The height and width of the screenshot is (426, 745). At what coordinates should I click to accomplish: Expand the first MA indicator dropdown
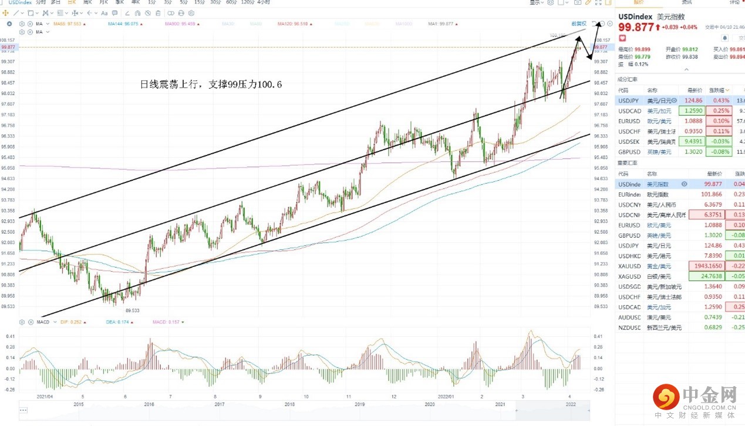(x=48, y=24)
